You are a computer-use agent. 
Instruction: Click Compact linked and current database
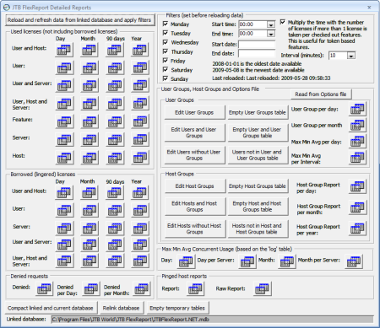click(x=51, y=308)
